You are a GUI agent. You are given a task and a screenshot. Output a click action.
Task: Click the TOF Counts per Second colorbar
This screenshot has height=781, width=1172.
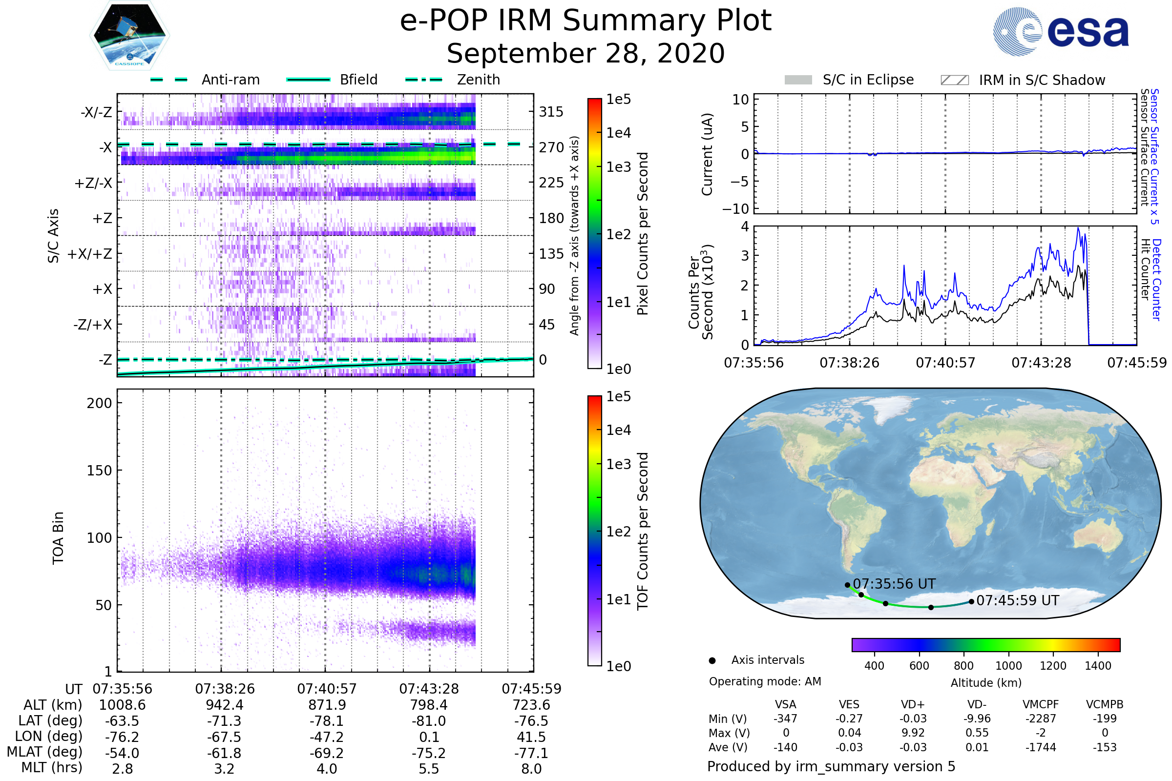point(594,531)
